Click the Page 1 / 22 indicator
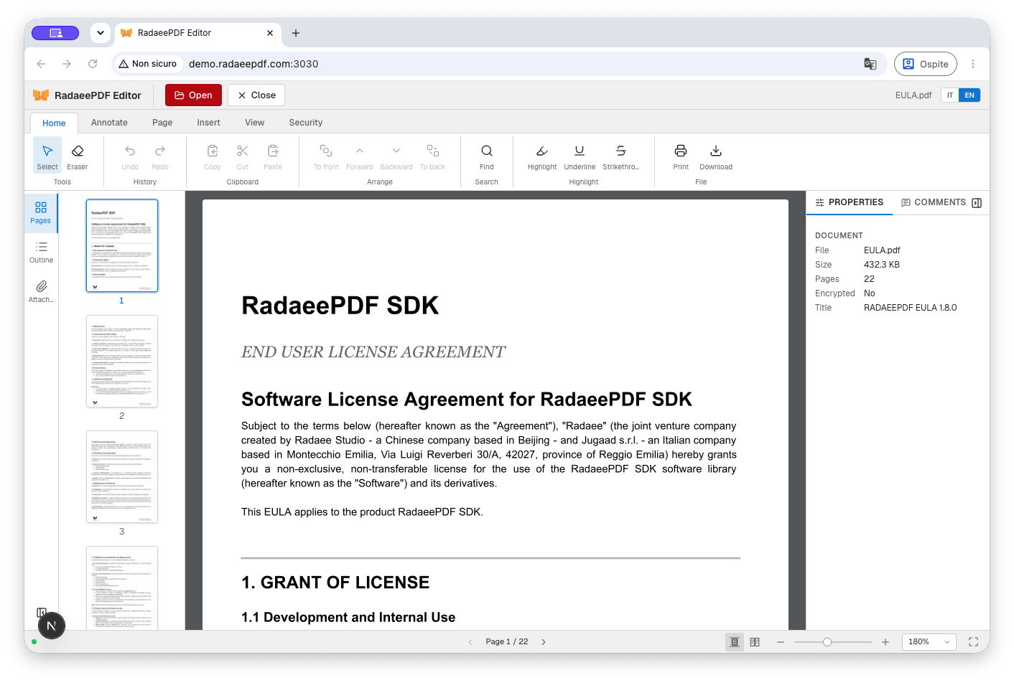This screenshot has width=1014, height=683. [507, 642]
